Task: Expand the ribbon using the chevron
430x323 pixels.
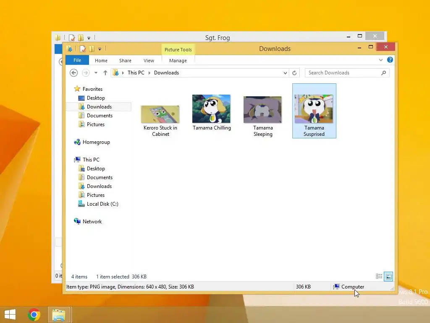Action: click(x=380, y=60)
